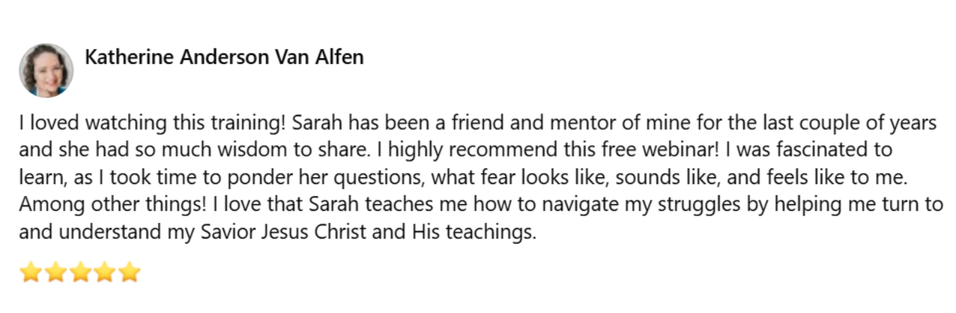Viewport: 956px width, 313px height.
Task: Click the fourth gold star
Action: click(x=105, y=272)
